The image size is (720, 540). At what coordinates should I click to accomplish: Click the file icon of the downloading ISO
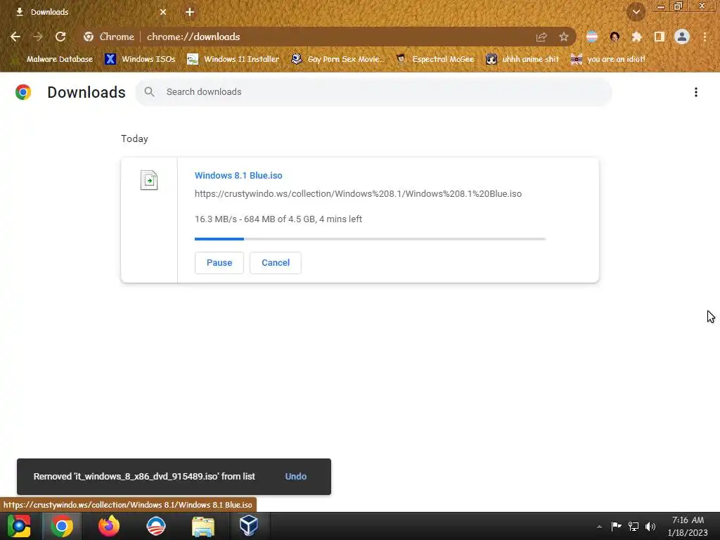pos(149,180)
